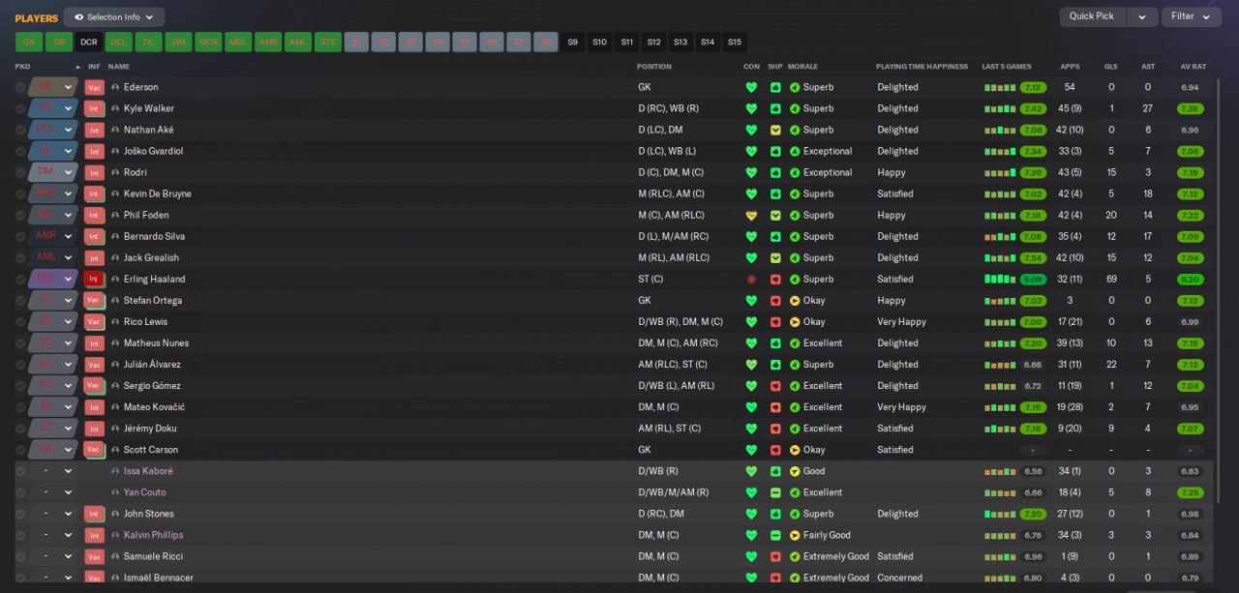Toggle the selection check for Kevin De Bruyne
1239x593 pixels.
coord(20,193)
